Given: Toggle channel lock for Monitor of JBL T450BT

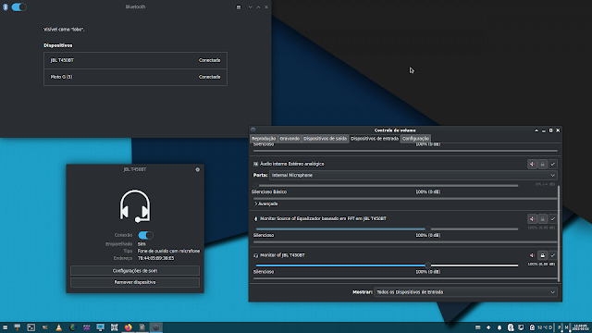Looking at the screenshot, I should 543,255.
